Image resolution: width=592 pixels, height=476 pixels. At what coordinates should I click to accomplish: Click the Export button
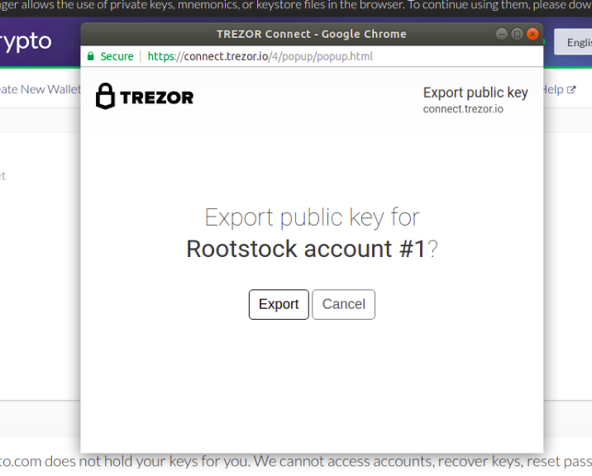coord(279,304)
